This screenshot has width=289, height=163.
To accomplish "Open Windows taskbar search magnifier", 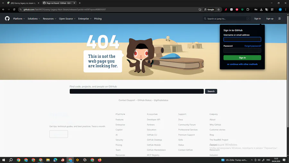I will coord(11,160).
